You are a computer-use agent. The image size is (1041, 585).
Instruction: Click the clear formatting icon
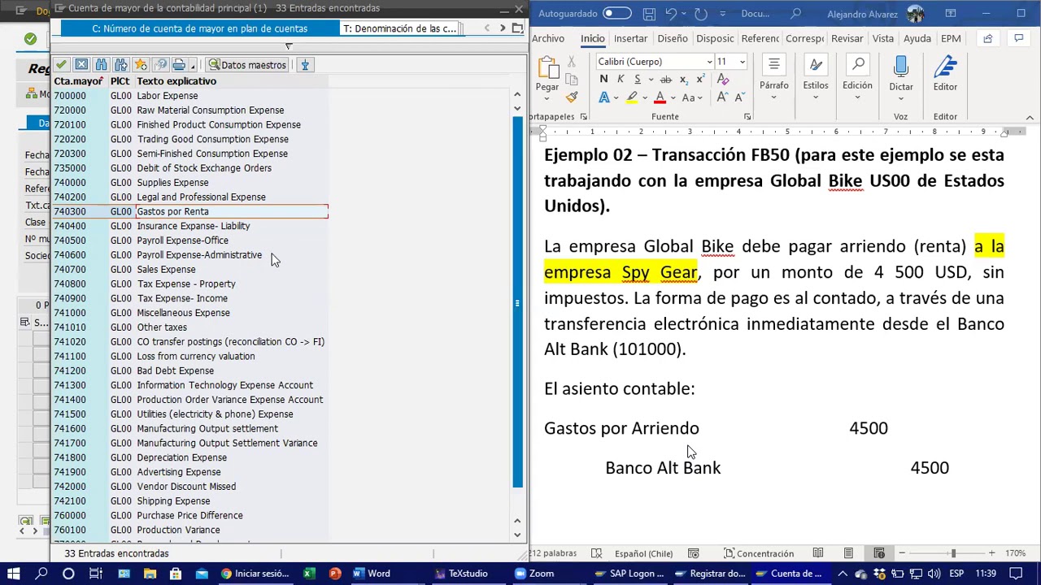click(x=723, y=80)
